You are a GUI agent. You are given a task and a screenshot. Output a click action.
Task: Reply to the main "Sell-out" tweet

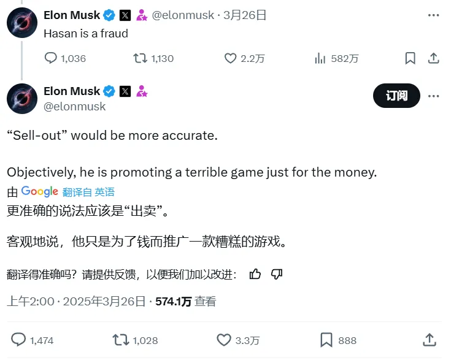pos(19,340)
